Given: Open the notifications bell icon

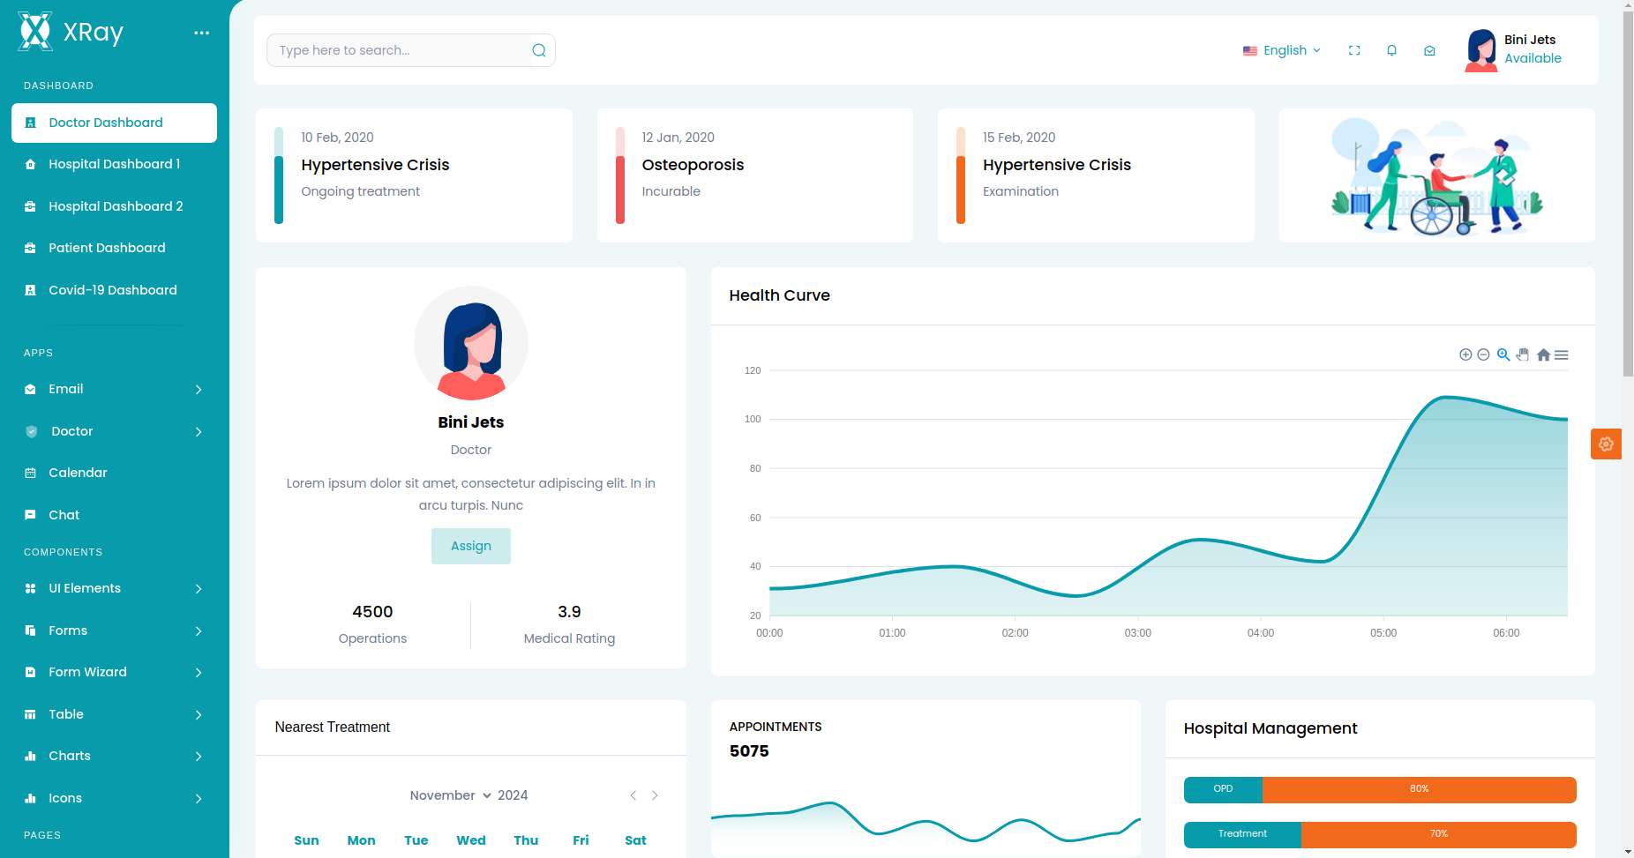Looking at the screenshot, I should (1391, 50).
